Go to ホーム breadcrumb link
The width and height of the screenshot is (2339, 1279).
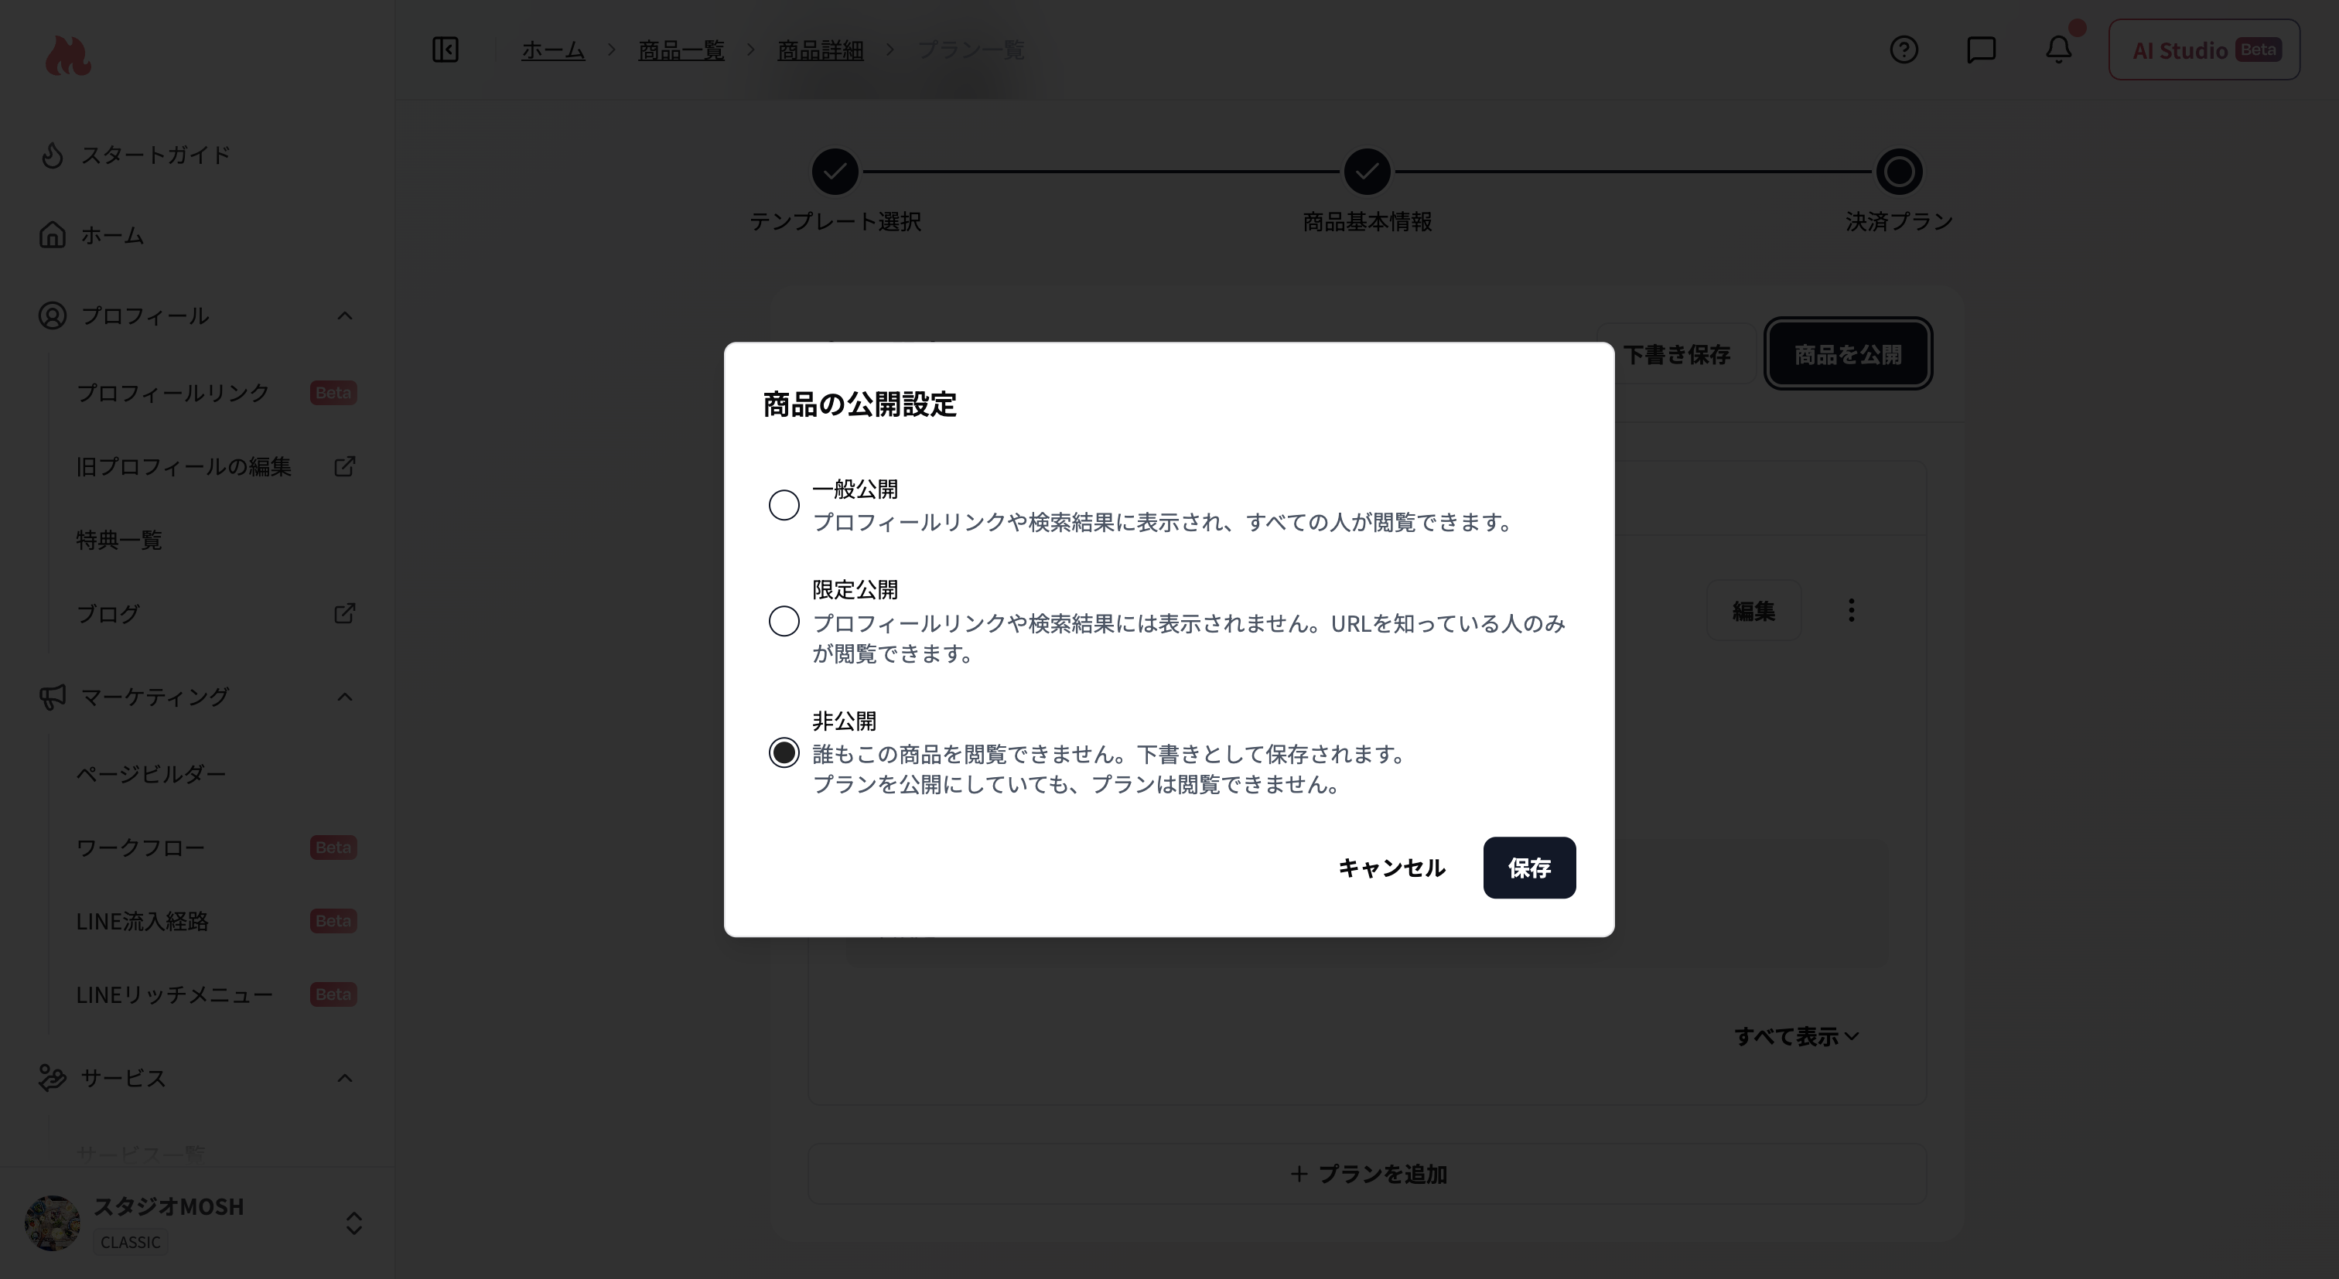(552, 50)
